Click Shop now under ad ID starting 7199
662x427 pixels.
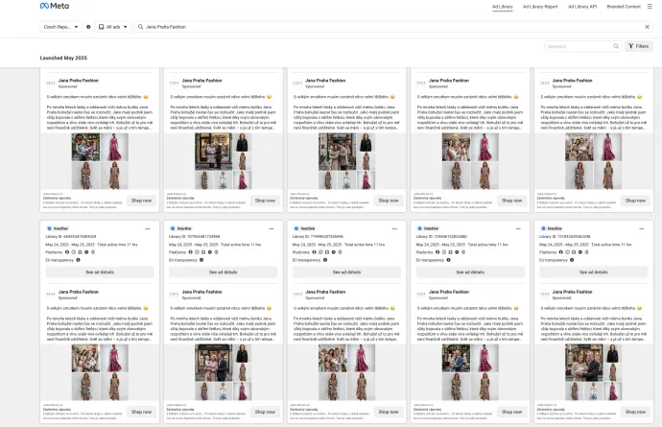(x=389, y=412)
